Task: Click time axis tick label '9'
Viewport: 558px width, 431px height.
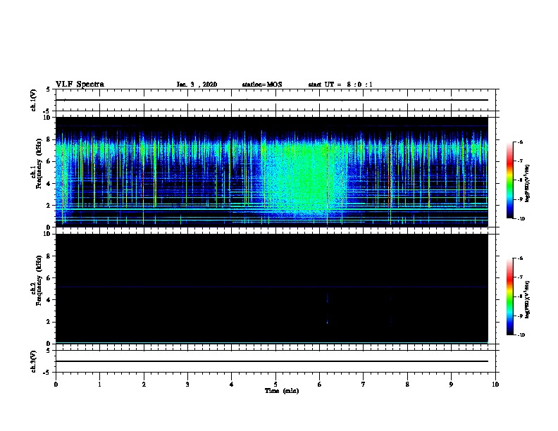Action: click(451, 385)
